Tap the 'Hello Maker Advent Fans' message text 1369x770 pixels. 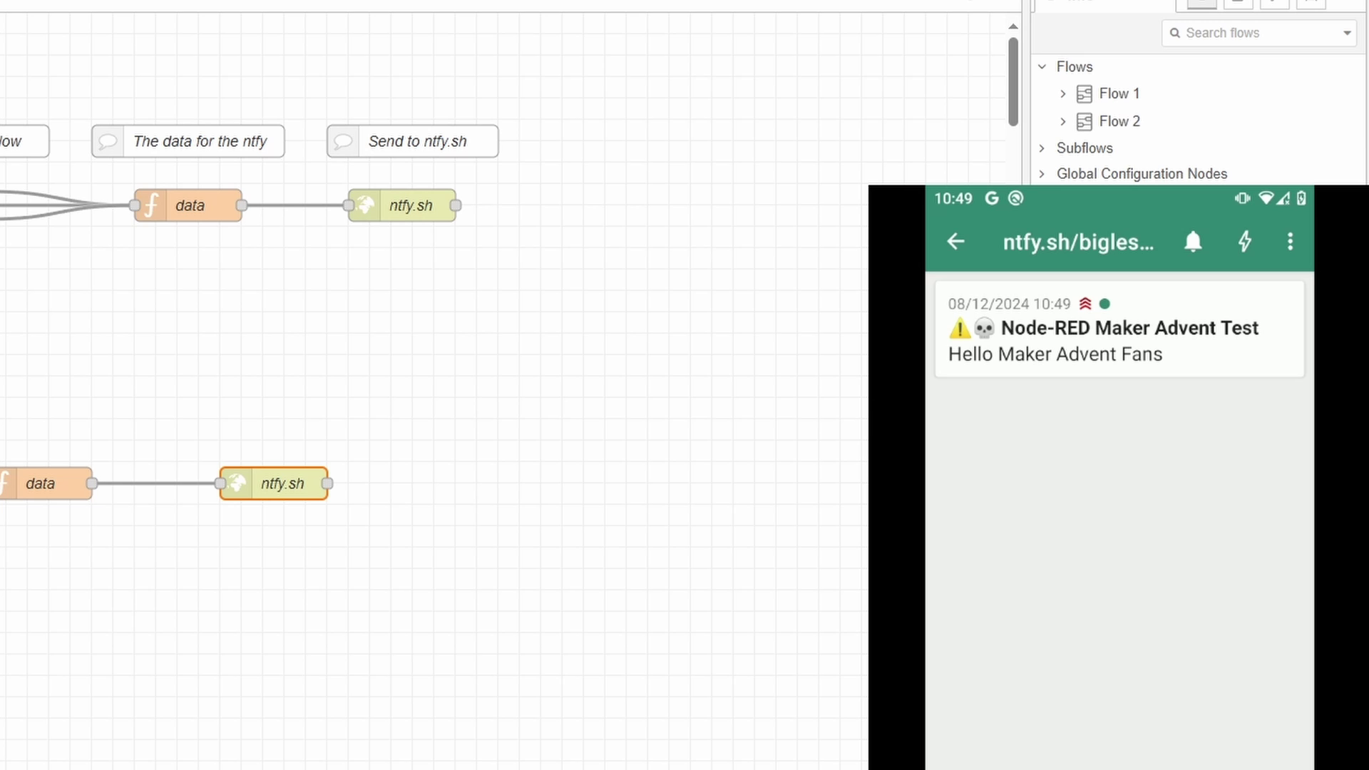click(x=1055, y=354)
